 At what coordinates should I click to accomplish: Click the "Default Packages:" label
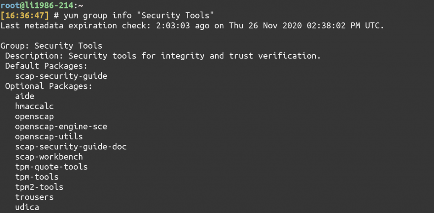[x=46, y=66]
